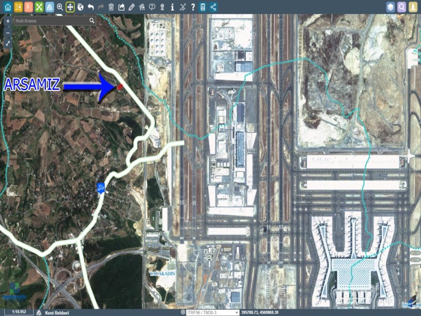This screenshot has width=421, height=316.
Task: Select the pencil drawing tool
Action: (132, 7)
